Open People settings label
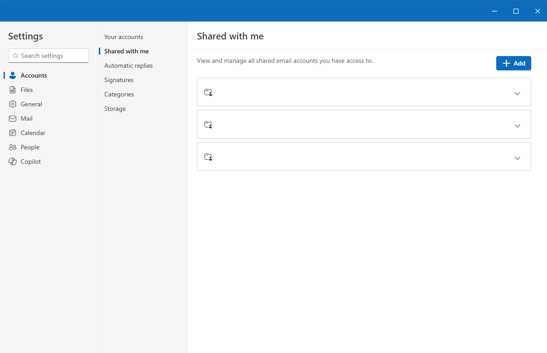This screenshot has width=547, height=353. point(30,147)
